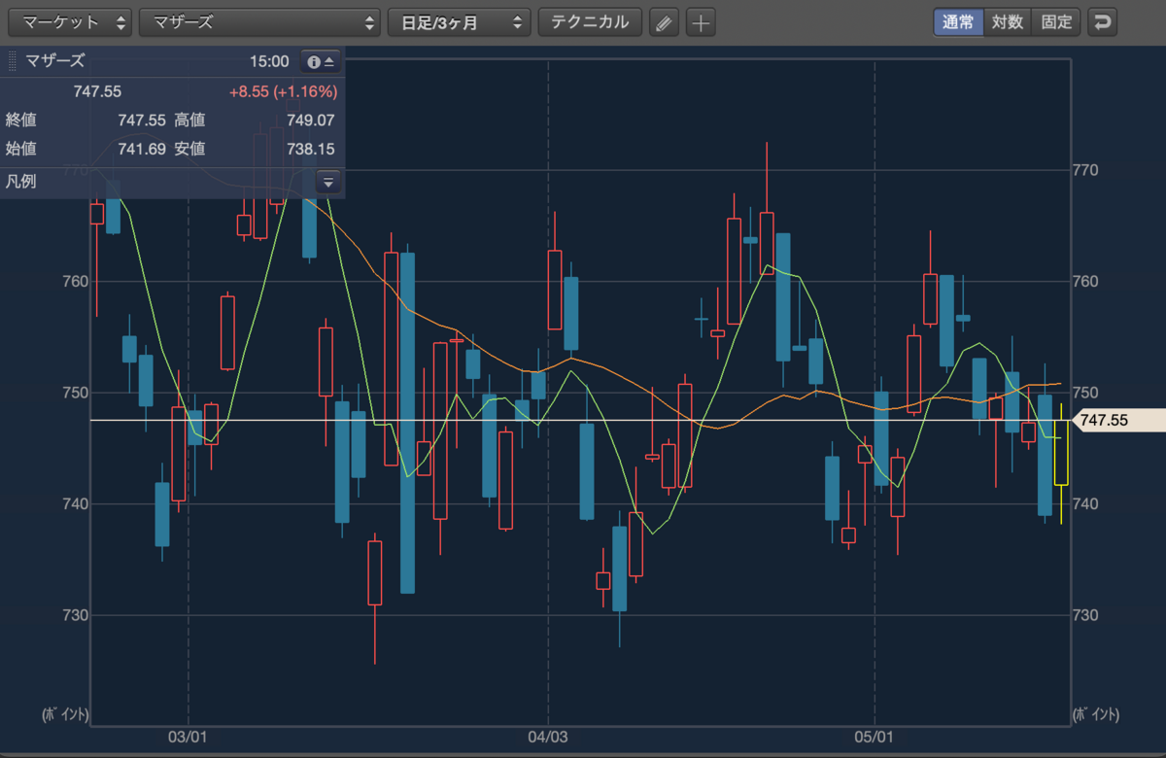Click the 03/01 date label
The height and width of the screenshot is (758, 1166).
coord(187,737)
